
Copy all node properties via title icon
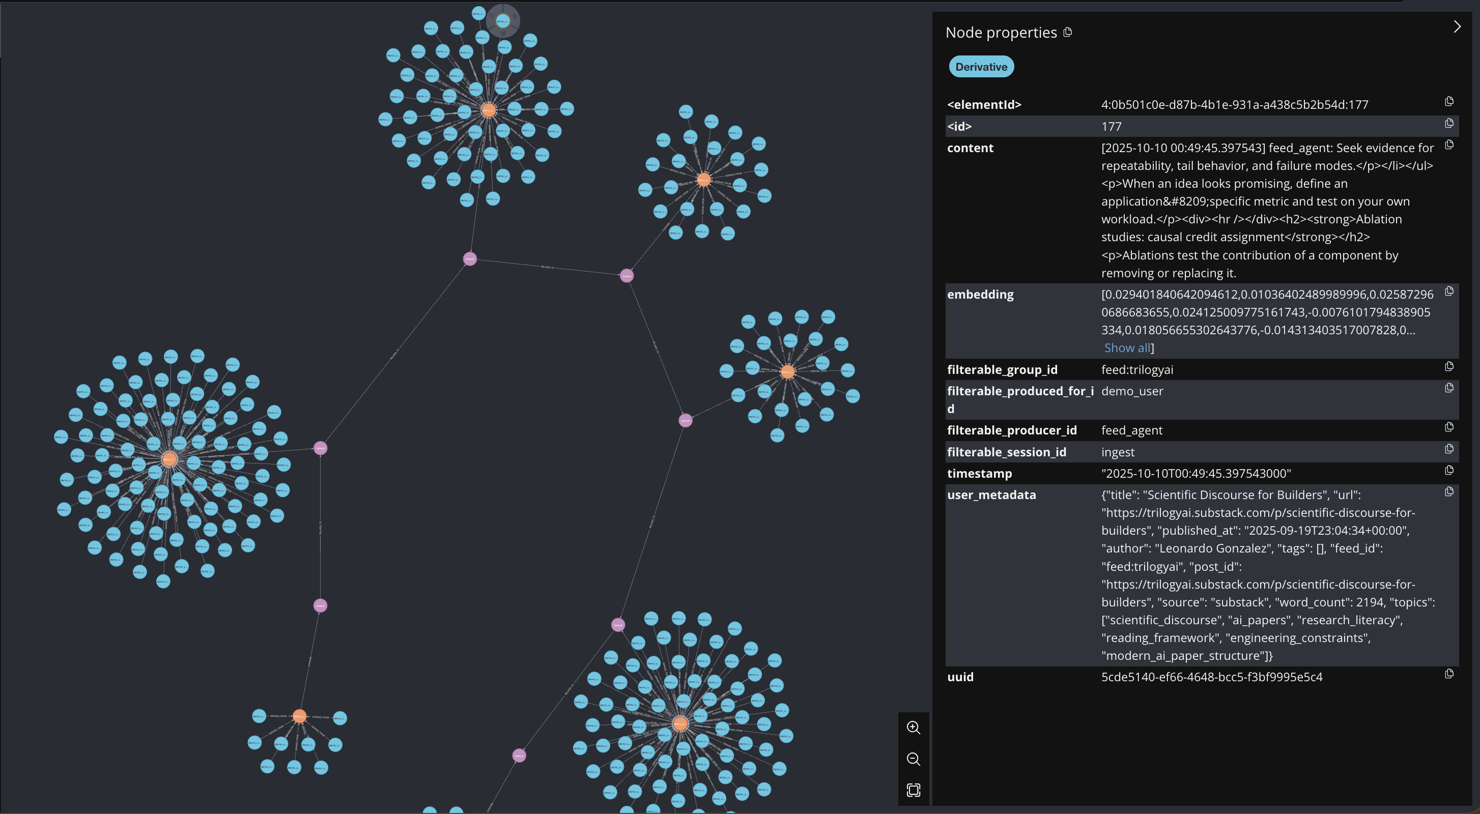pyautogui.click(x=1067, y=32)
